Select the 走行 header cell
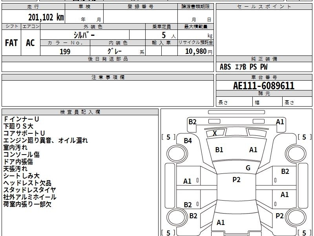Screen dimensions: 314x236 pyautogui.click(x=33, y=7)
